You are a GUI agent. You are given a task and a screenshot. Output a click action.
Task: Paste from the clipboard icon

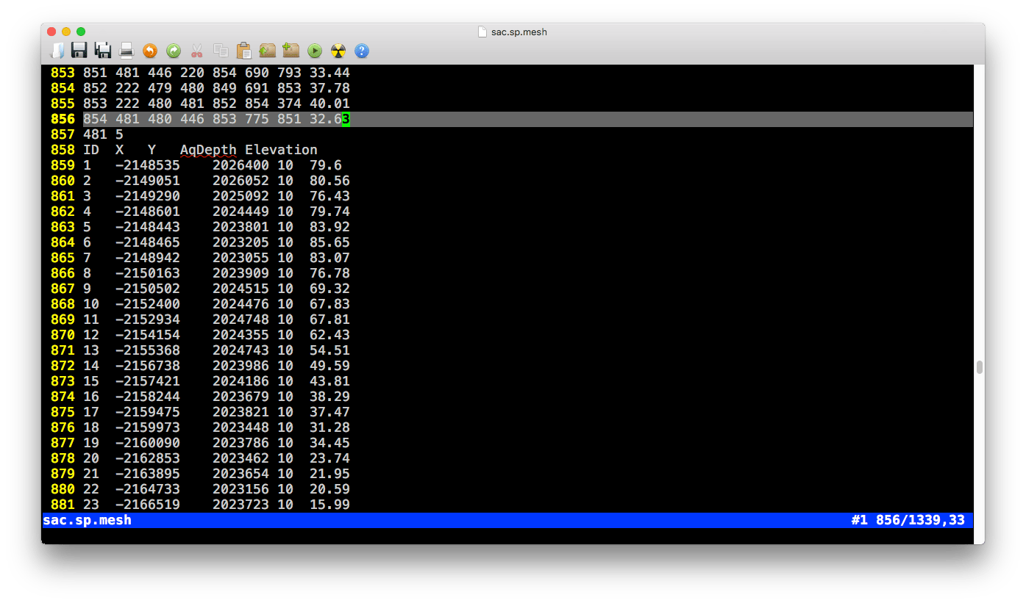[x=243, y=51]
